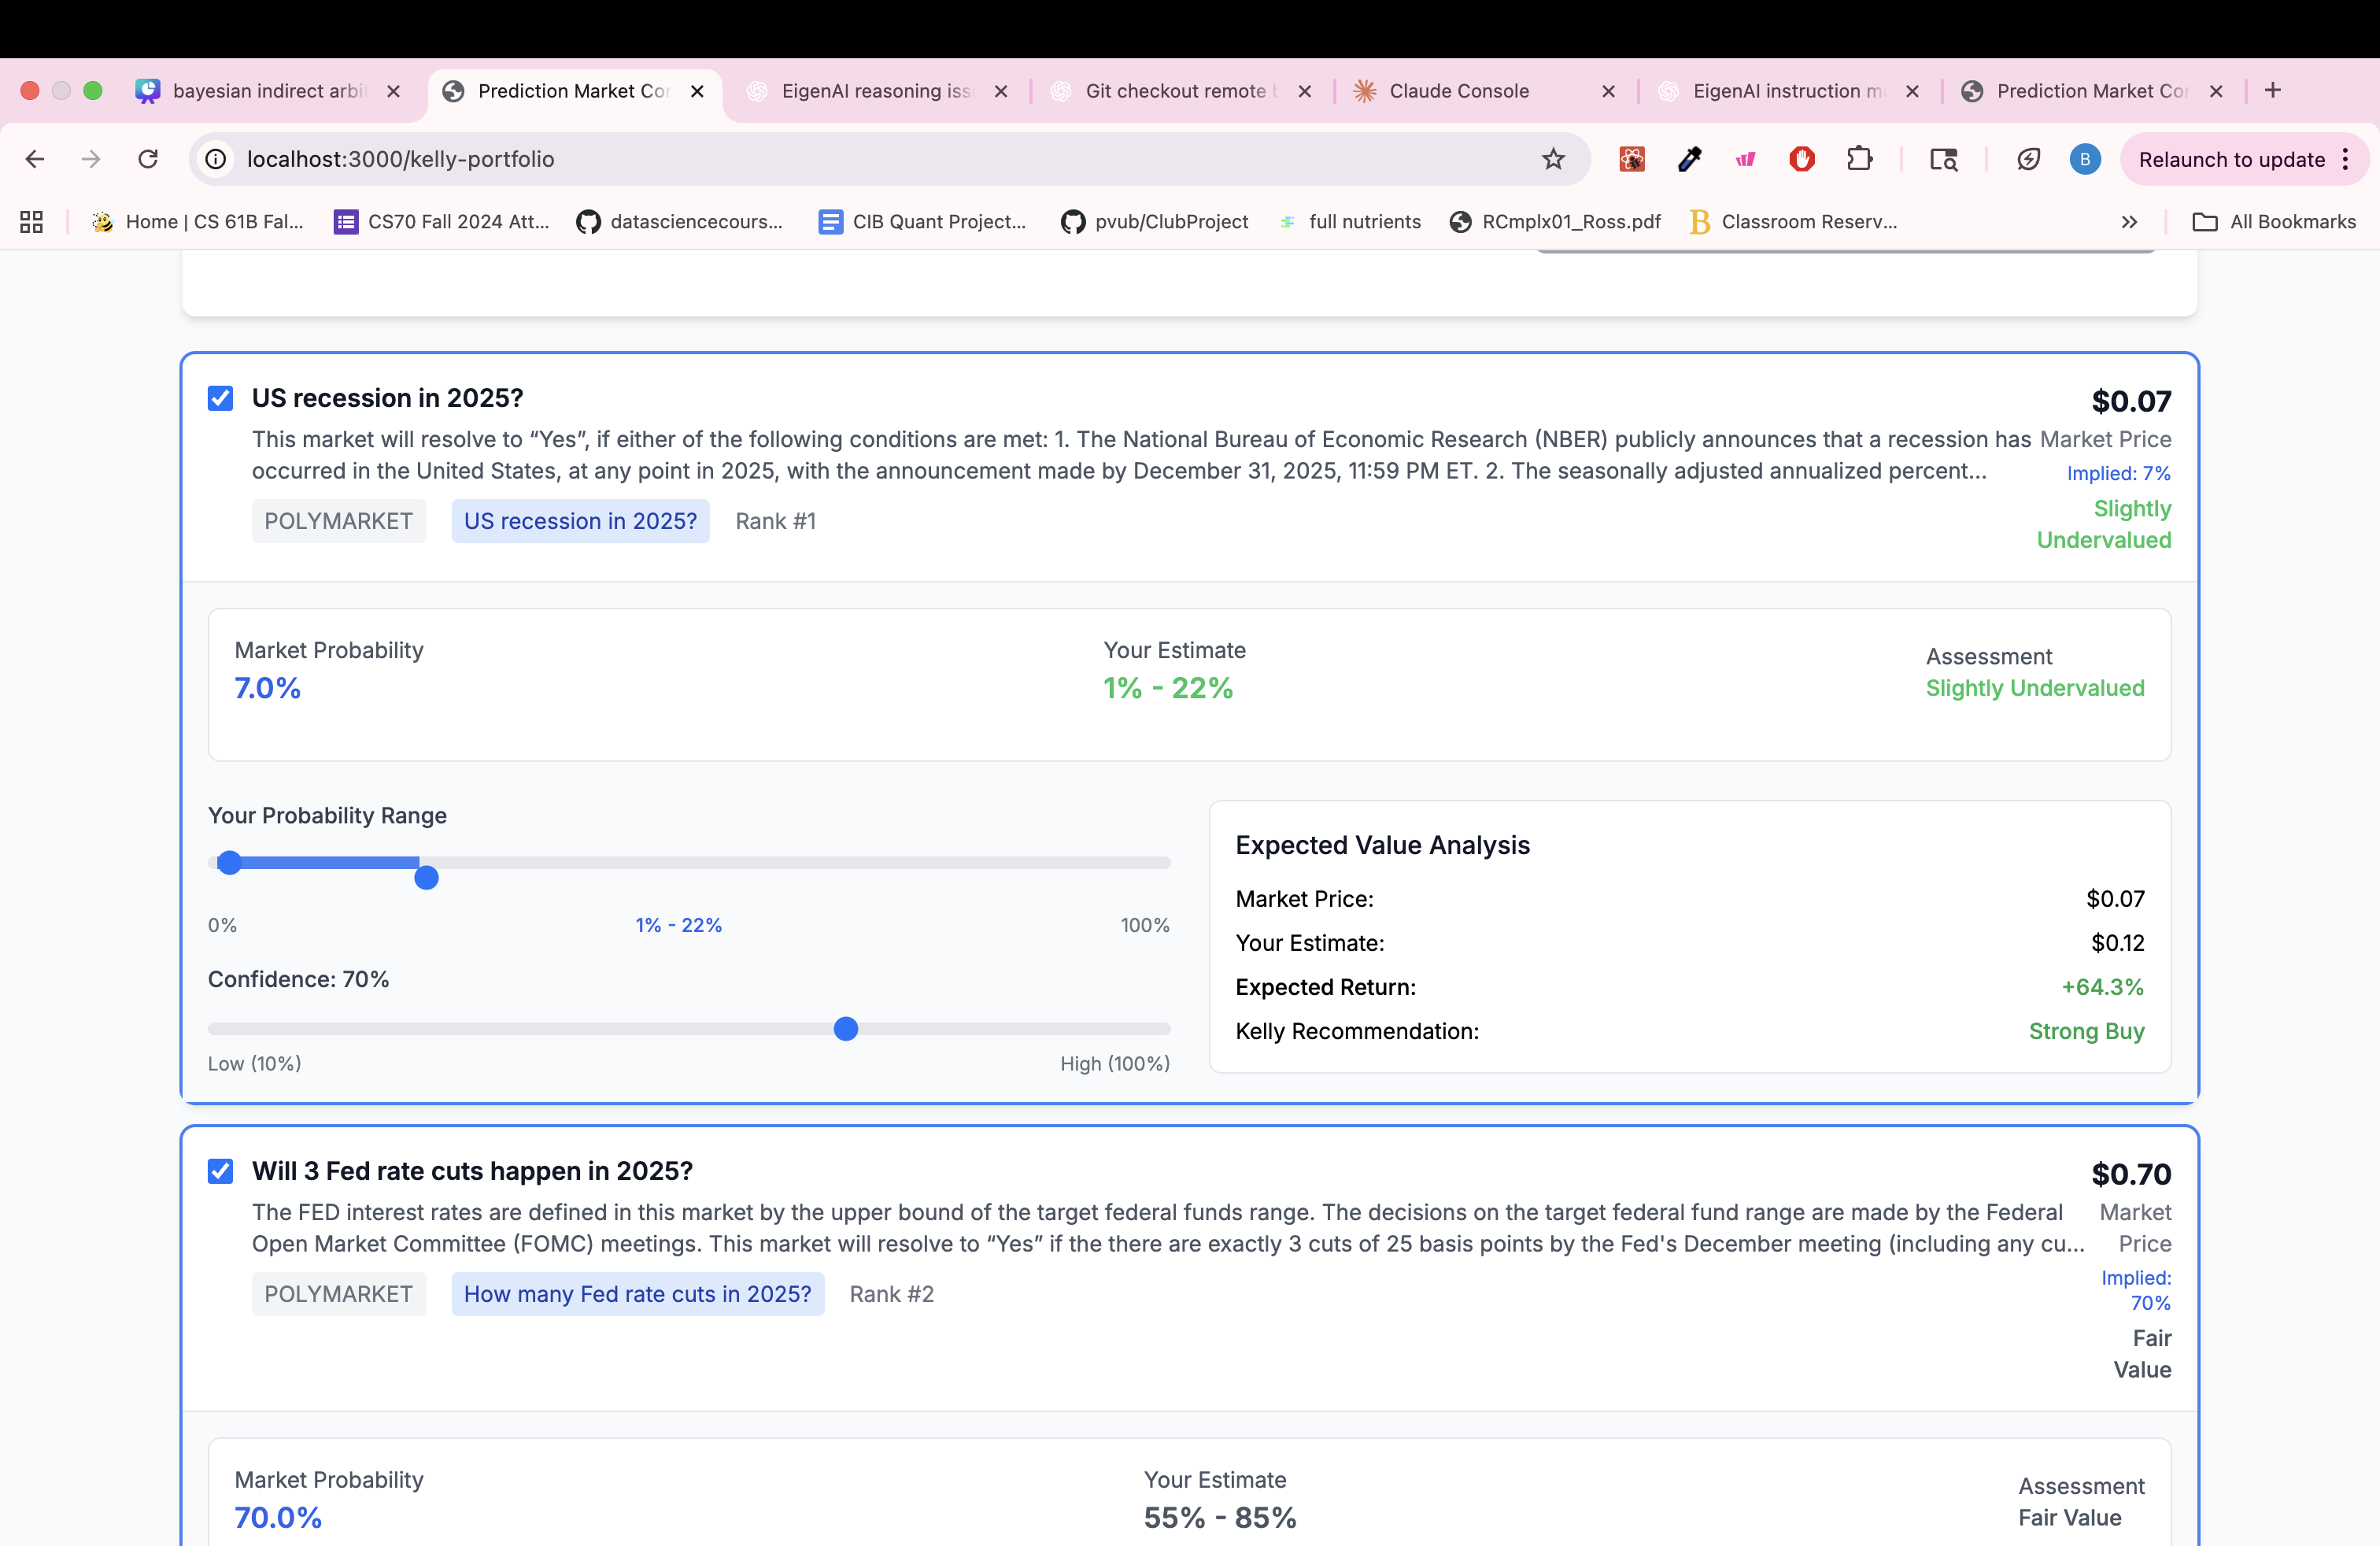Image resolution: width=2380 pixels, height=1546 pixels.
Task: Click the eyedropper color picker extension
Action: pyautogui.click(x=1689, y=159)
